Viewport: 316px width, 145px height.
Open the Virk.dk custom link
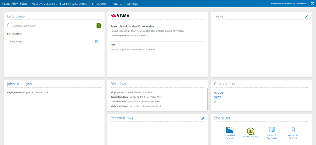219,93
